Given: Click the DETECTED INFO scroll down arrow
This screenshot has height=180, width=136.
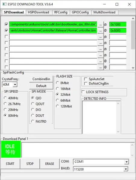Looking at the screenshot, I should pyautogui.click(x=118, y=132).
